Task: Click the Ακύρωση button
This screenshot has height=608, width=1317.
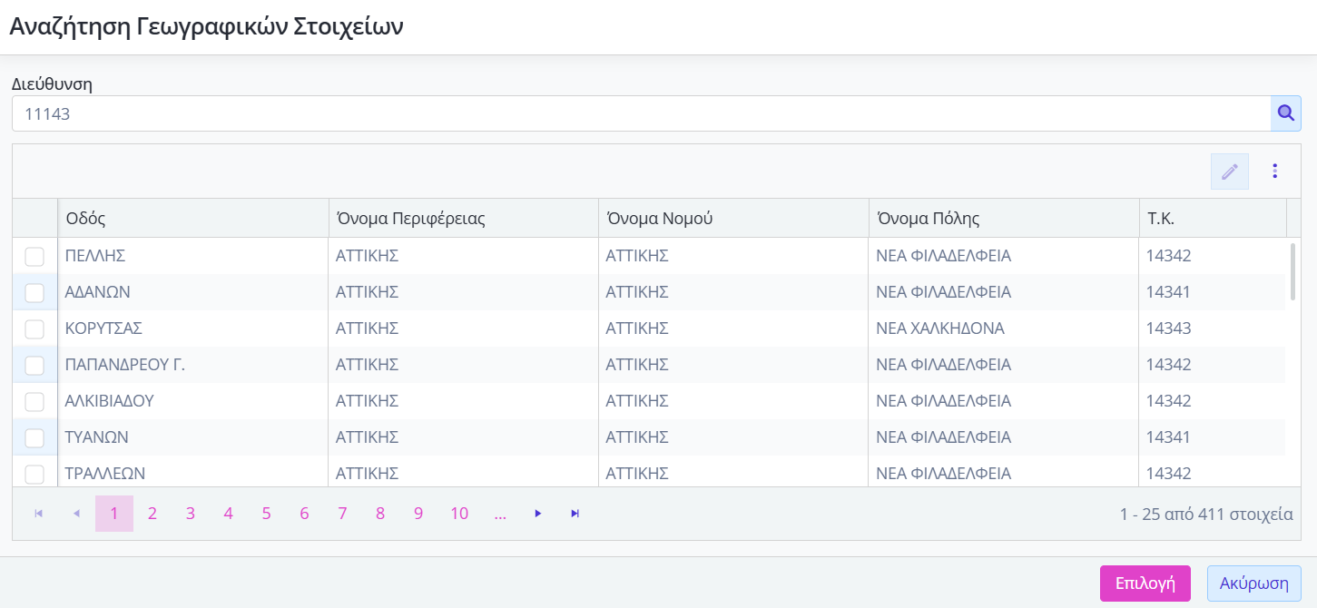Action: coord(1253,583)
